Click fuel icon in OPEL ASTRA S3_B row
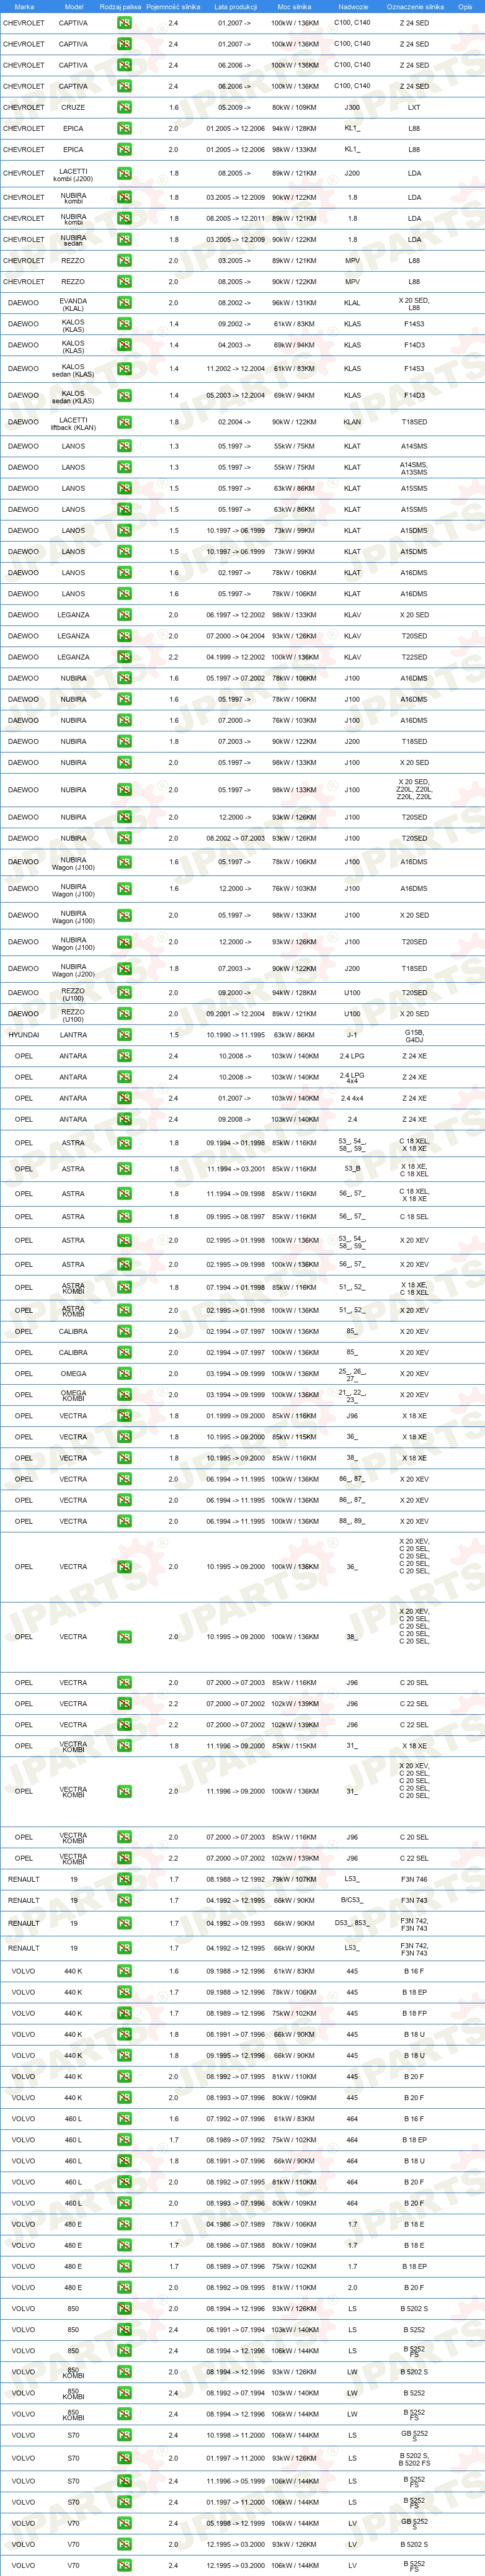The image size is (485, 2576). click(124, 1169)
